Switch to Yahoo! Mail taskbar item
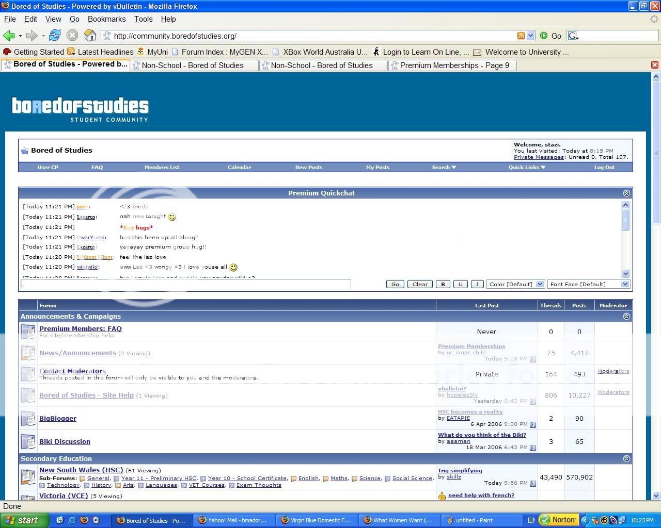Screen dimensions: 661x528 235,520
